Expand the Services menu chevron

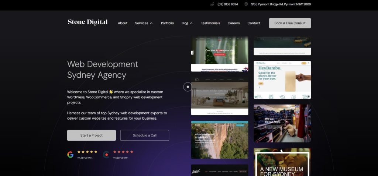coord(151,23)
